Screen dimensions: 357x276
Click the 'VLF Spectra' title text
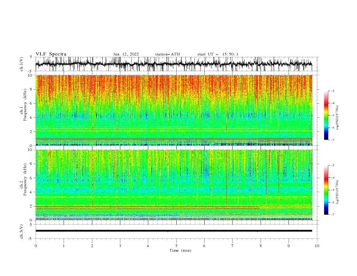point(51,54)
